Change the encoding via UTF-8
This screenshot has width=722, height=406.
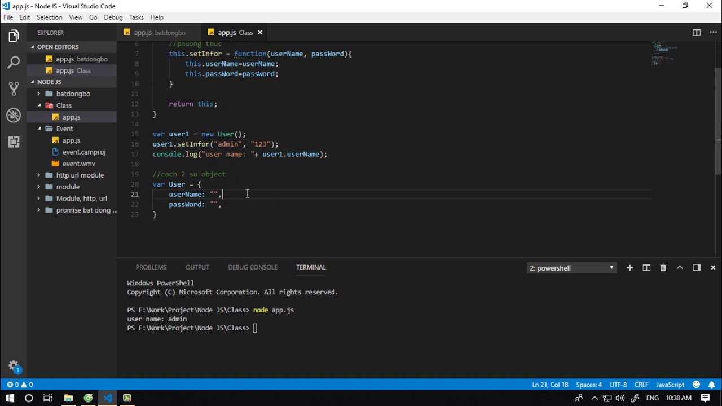point(618,385)
